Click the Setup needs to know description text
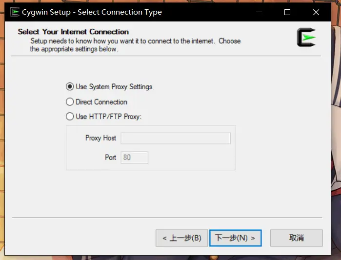Image resolution: width=341 pixels, height=260 pixels. 135,45
